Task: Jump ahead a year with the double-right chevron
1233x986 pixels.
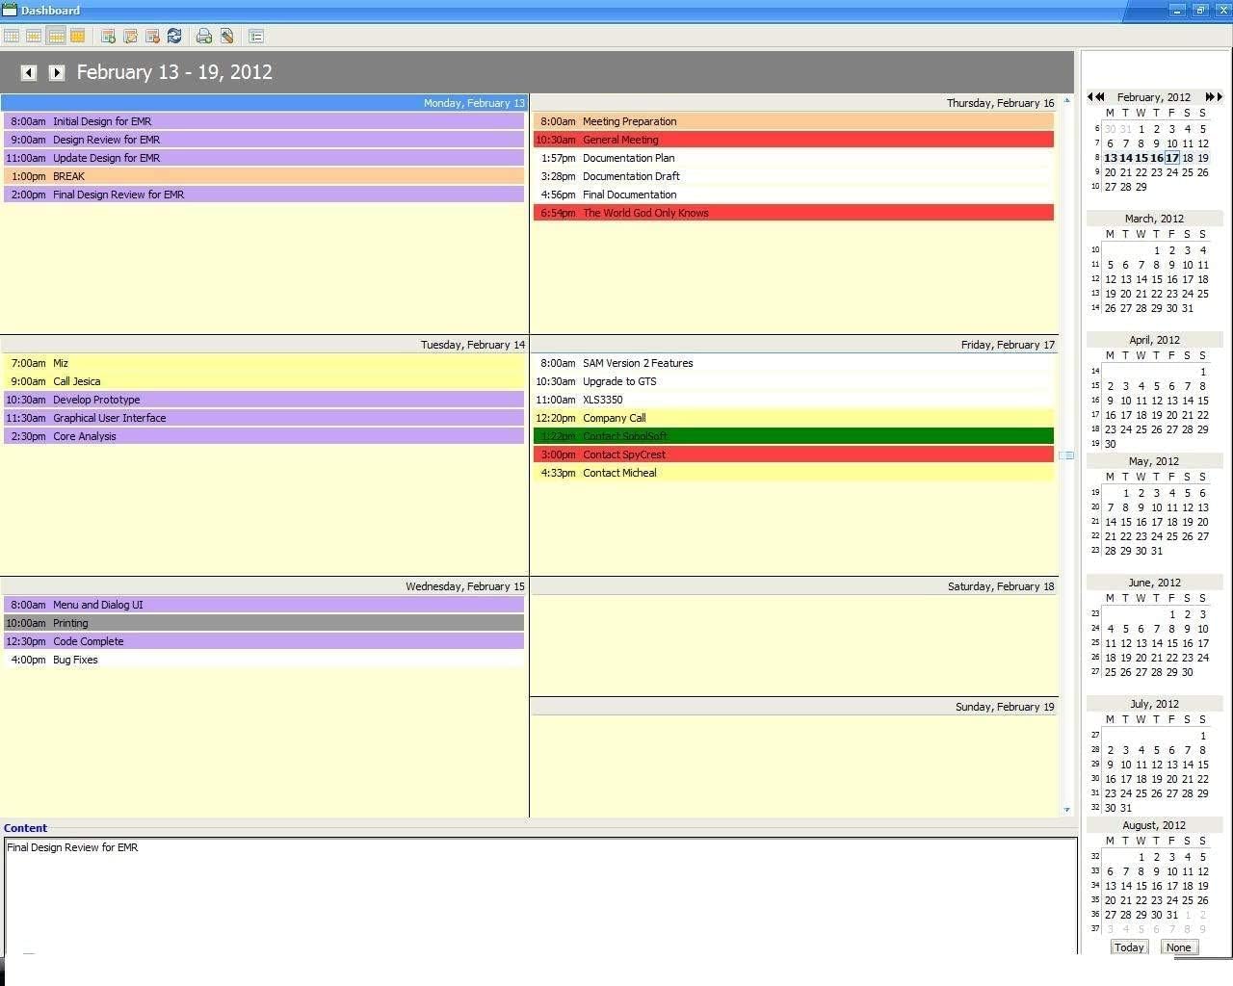Action: (1211, 97)
